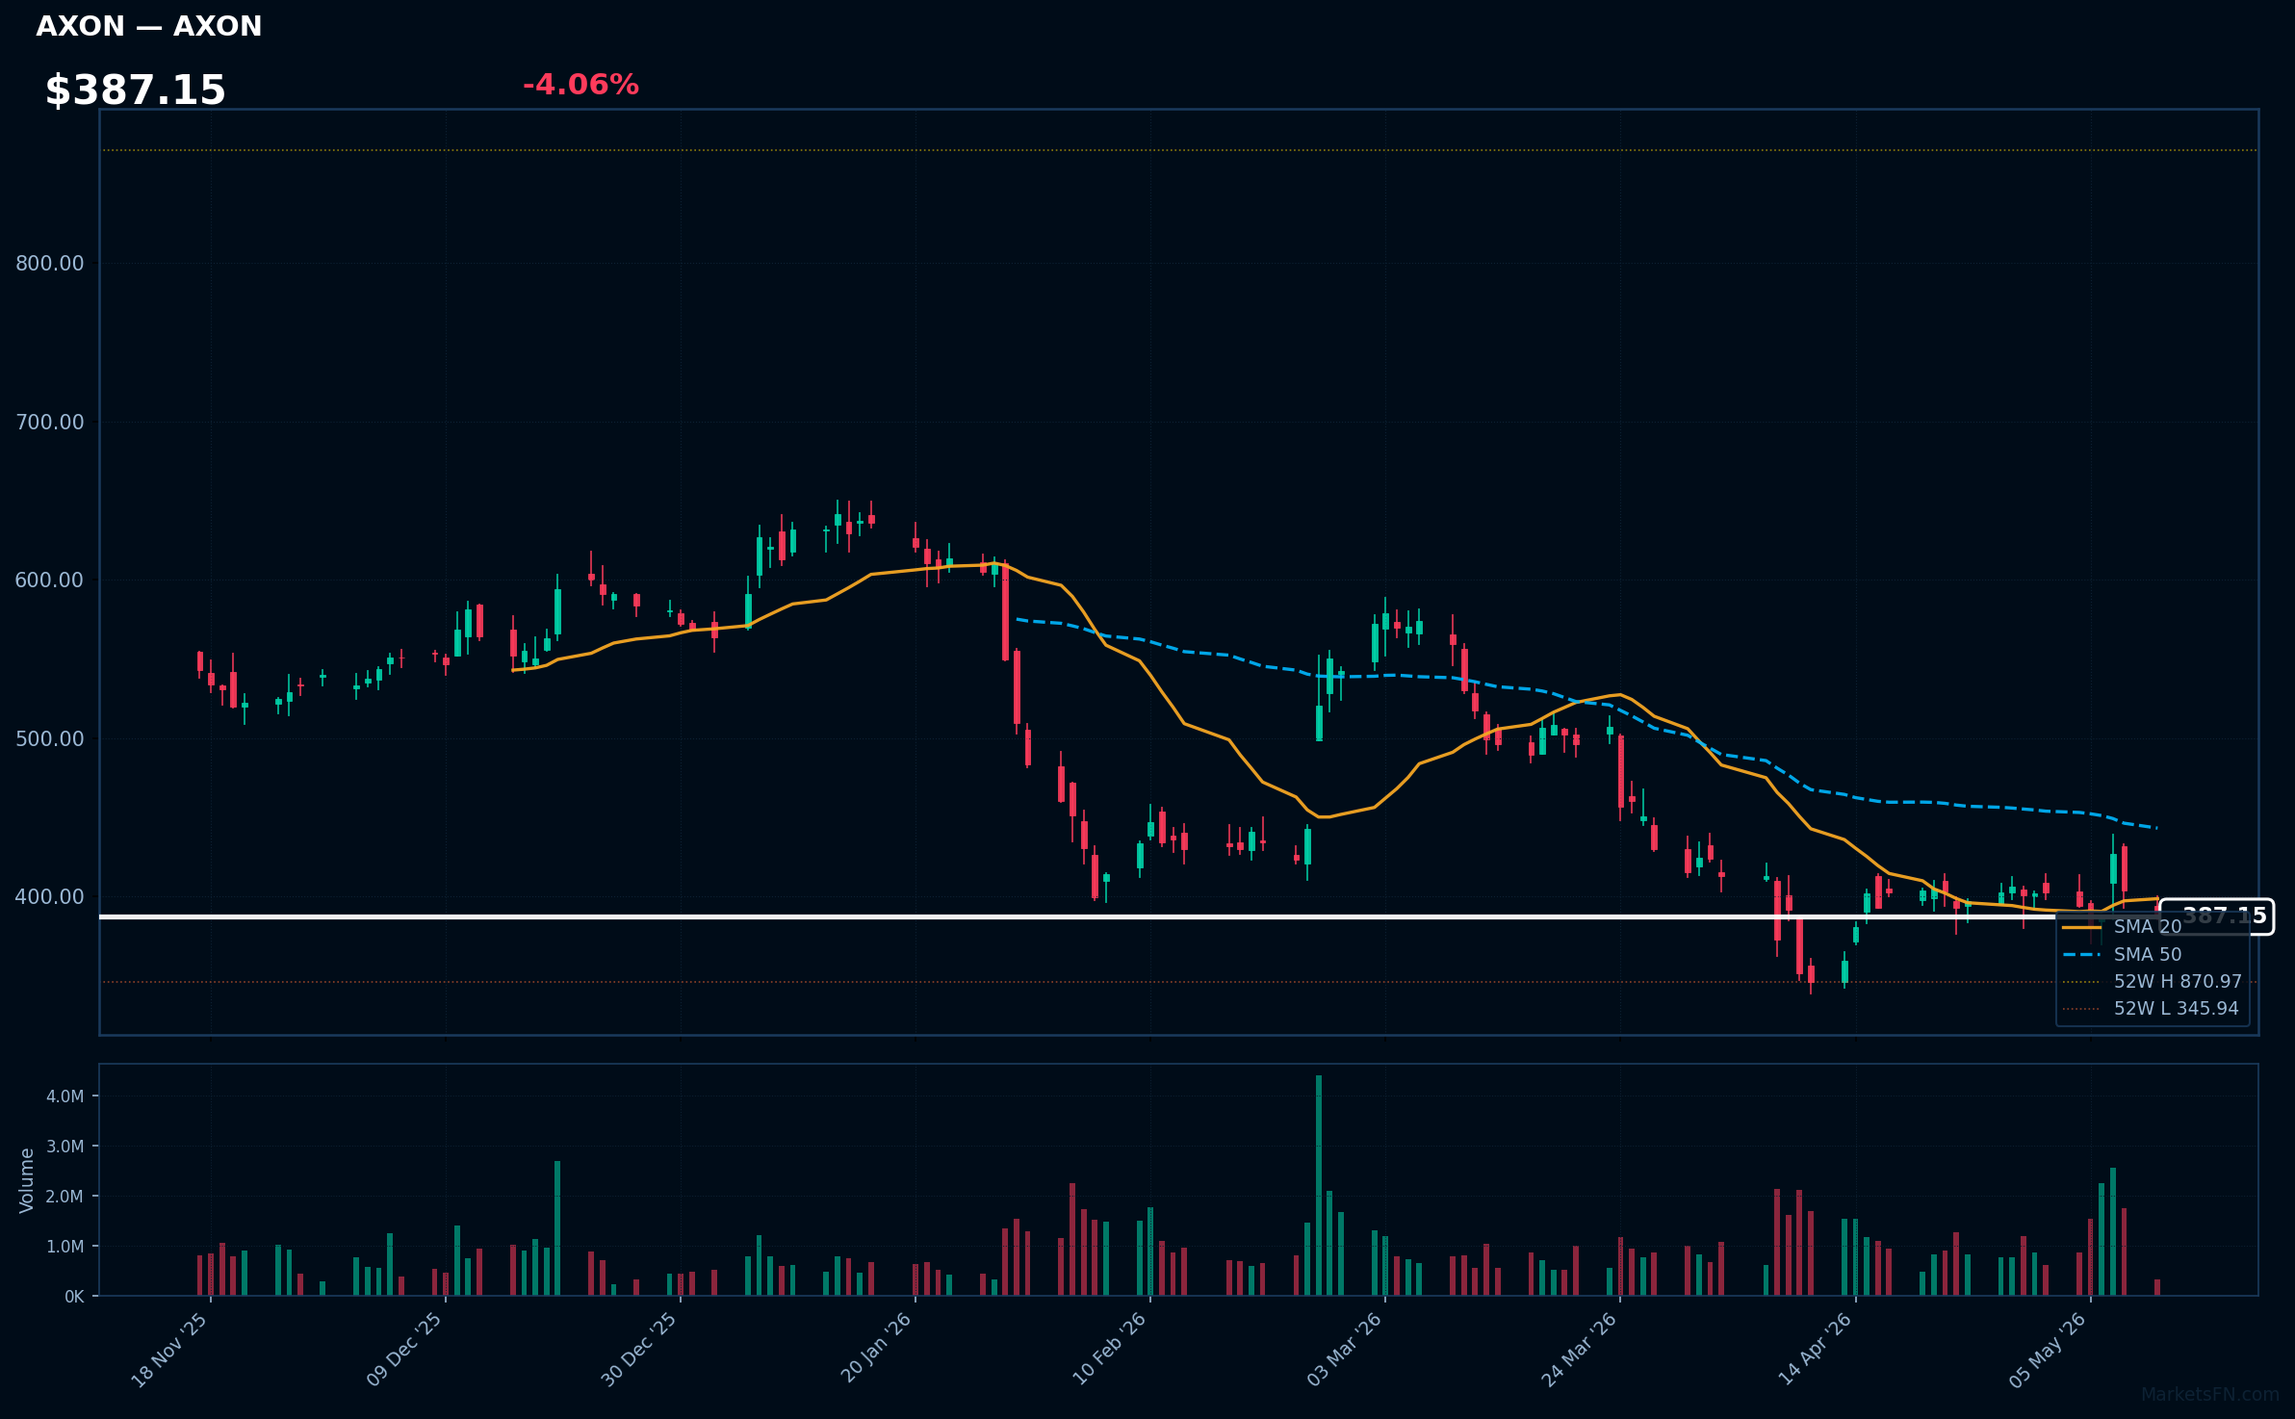Click the 03 Mar '26 date label

pyautogui.click(x=1344, y=1350)
